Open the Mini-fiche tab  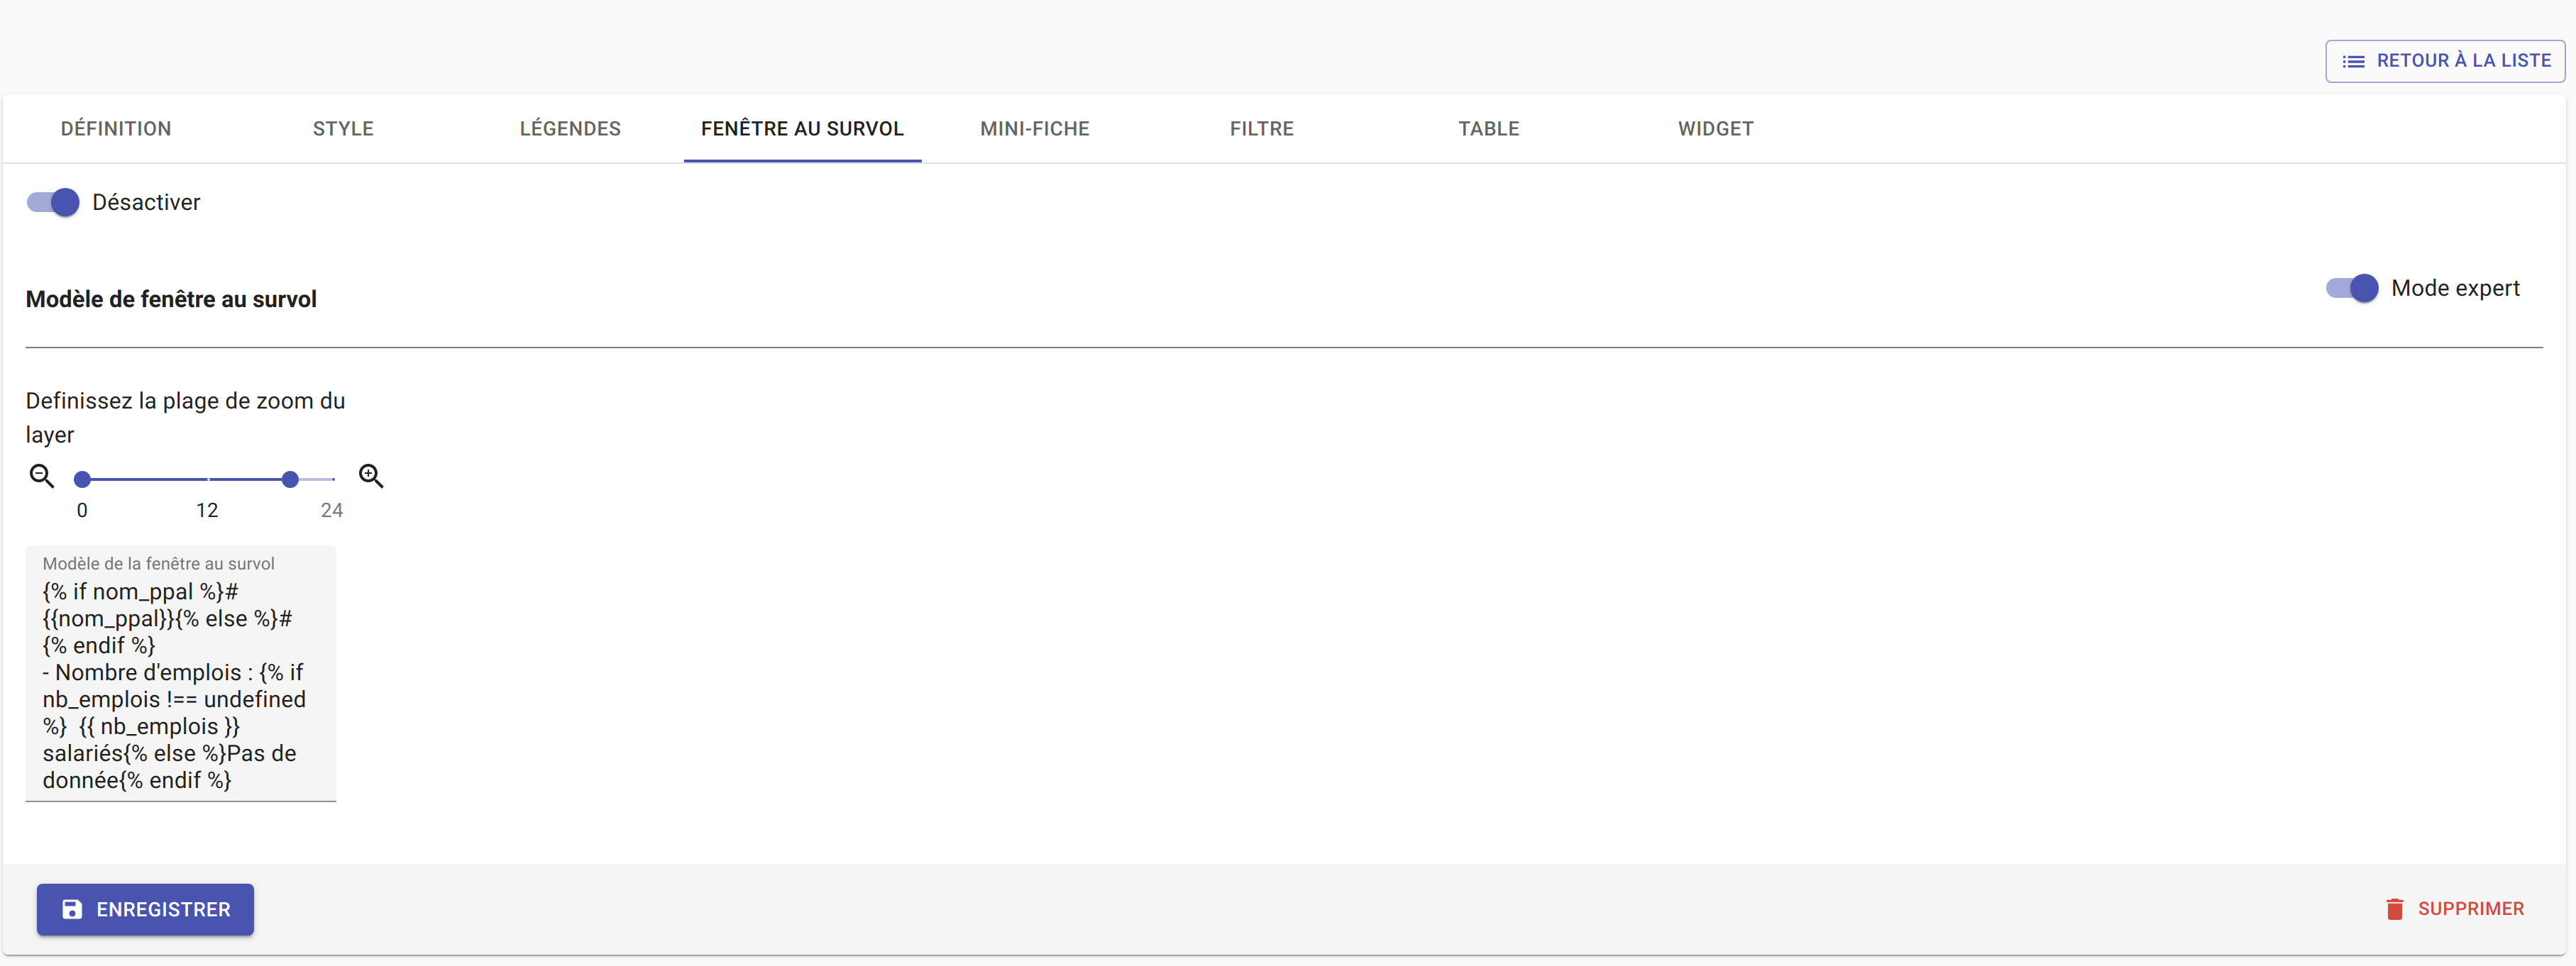[x=1035, y=129]
